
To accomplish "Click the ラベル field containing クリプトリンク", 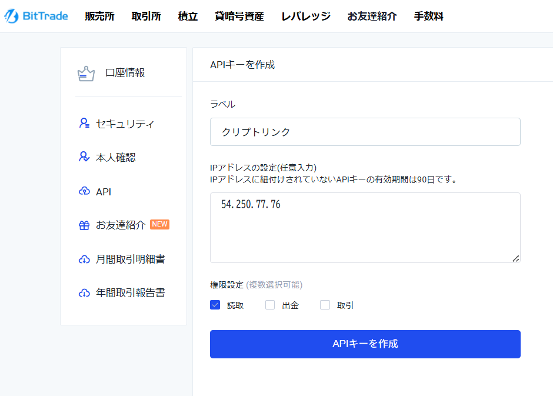I will click(x=365, y=132).
